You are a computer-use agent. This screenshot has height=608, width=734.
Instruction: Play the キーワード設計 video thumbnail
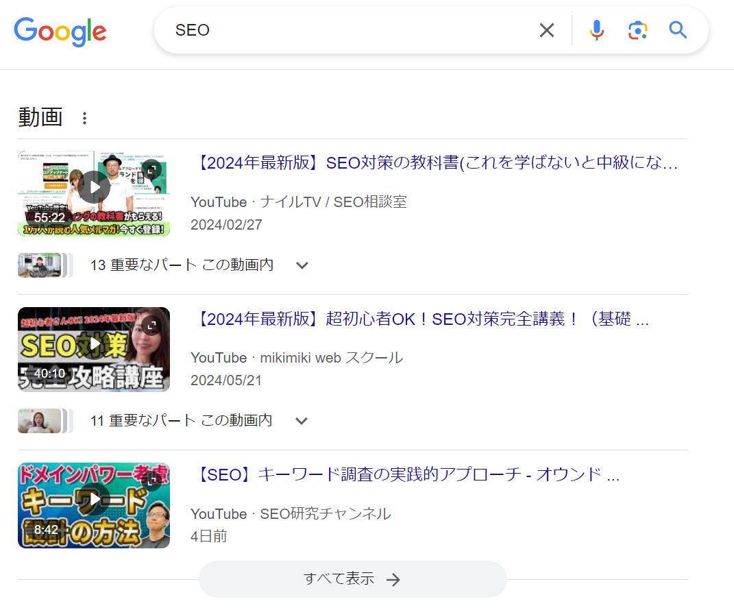94,498
